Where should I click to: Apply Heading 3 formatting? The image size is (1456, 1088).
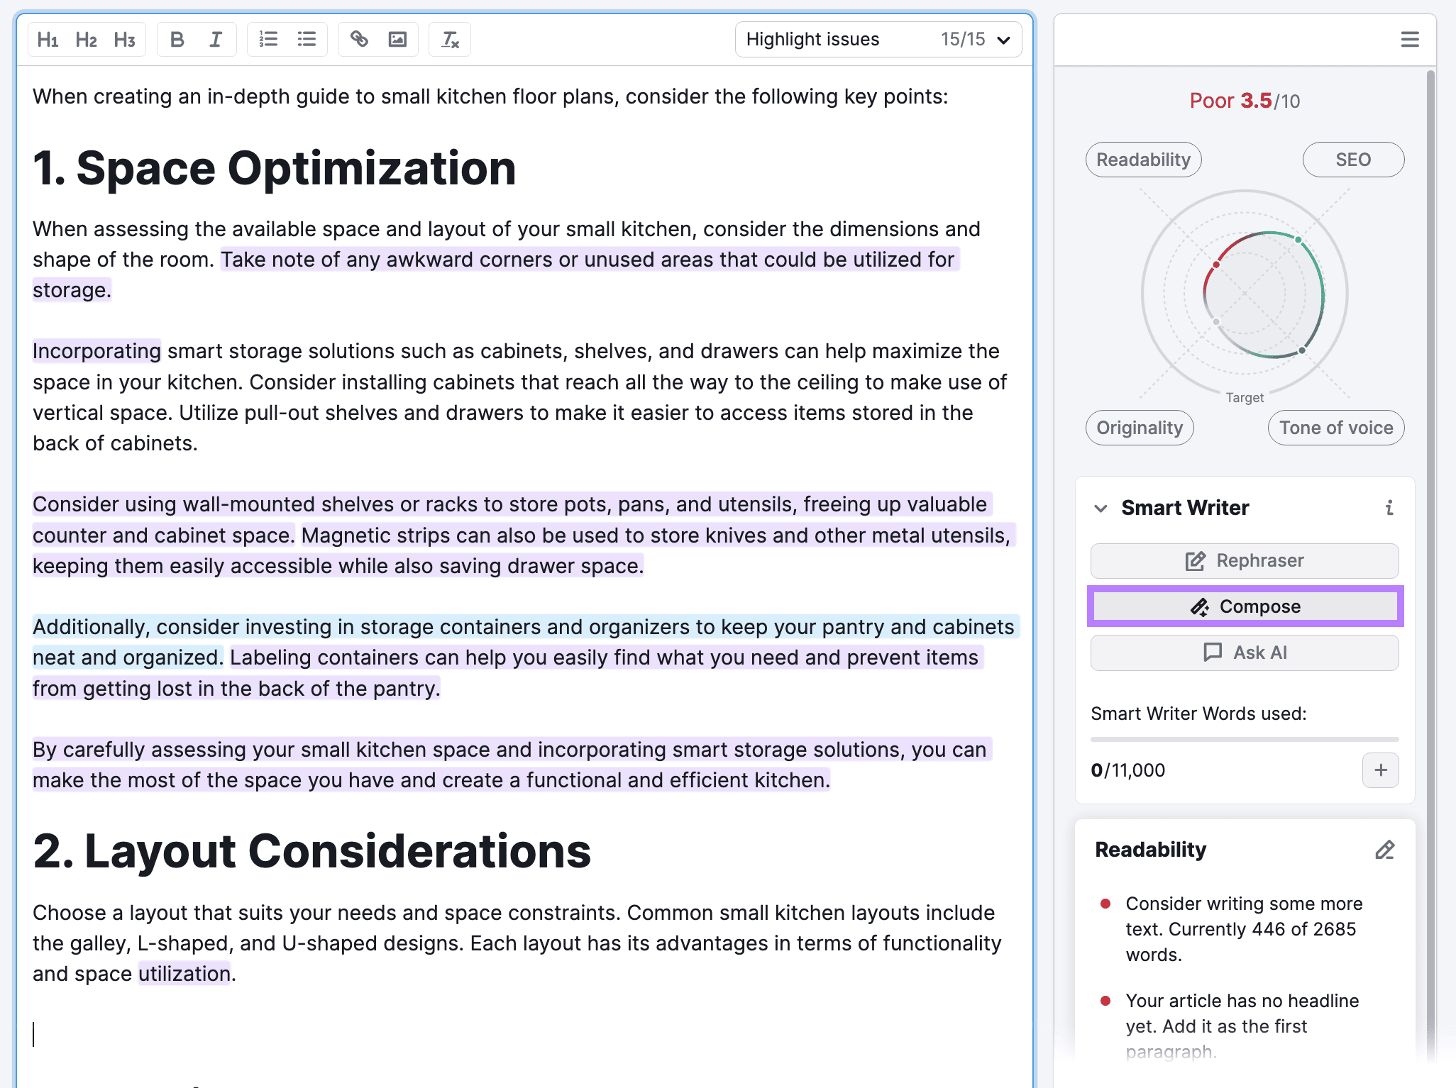124,40
